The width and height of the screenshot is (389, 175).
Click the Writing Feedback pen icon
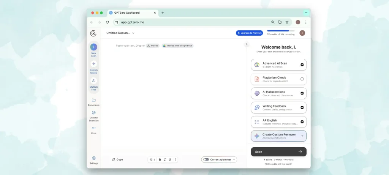(x=257, y=107)
